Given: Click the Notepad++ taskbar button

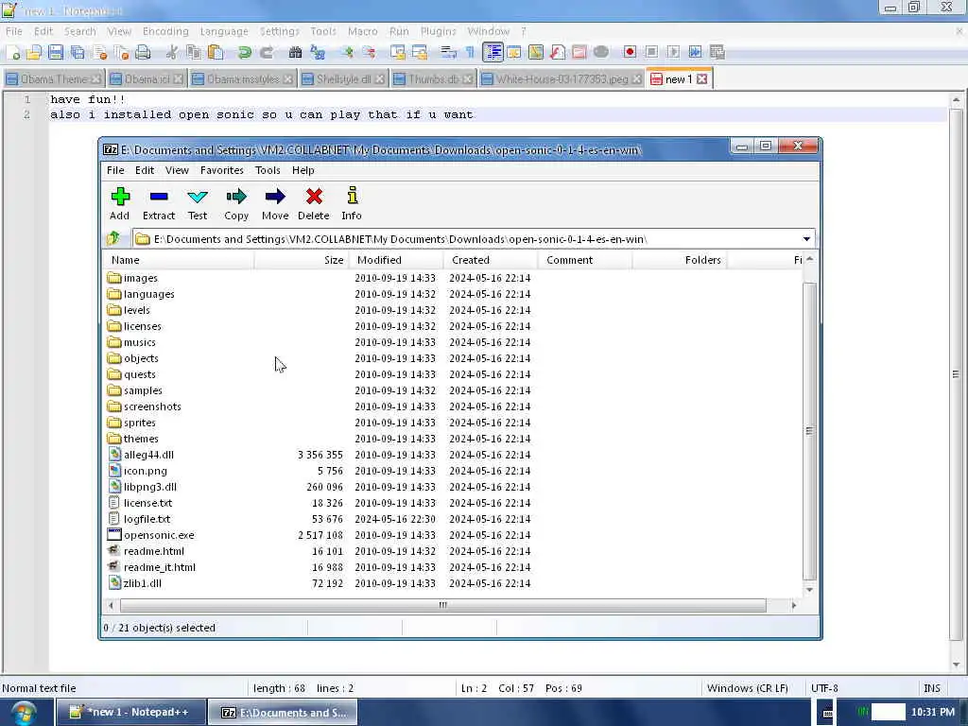Looking at the screenshot, I should coord(130,713).
